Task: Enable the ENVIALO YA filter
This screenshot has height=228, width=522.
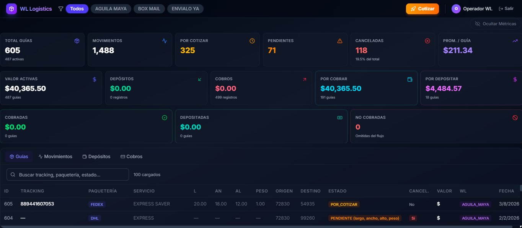Action: (185, 9)
